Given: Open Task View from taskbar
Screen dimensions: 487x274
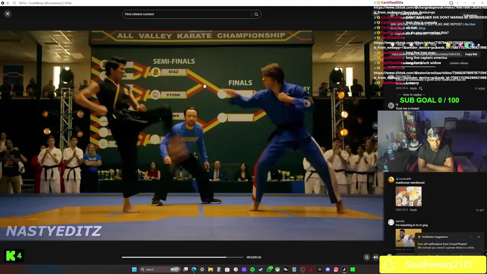Looking at the screenshot, I should (x=186, y=269).
